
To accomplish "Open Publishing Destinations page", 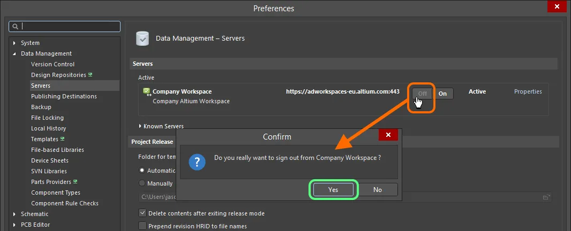I will pyautogui.click(x=64, y=96).
